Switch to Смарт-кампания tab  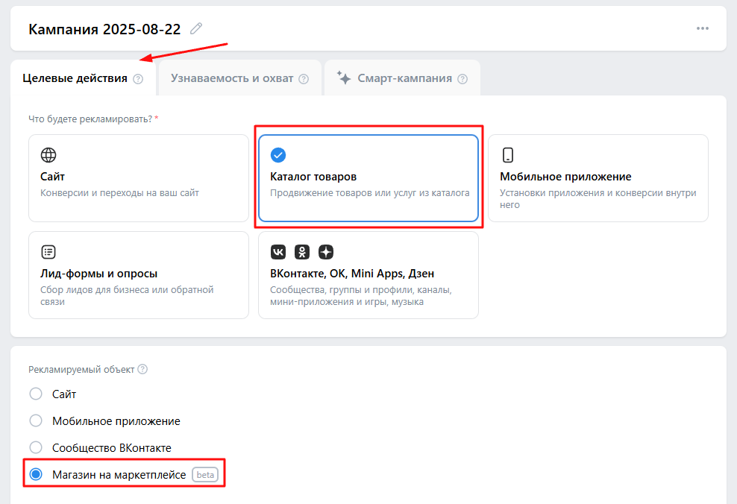click(x=402, y=78)
